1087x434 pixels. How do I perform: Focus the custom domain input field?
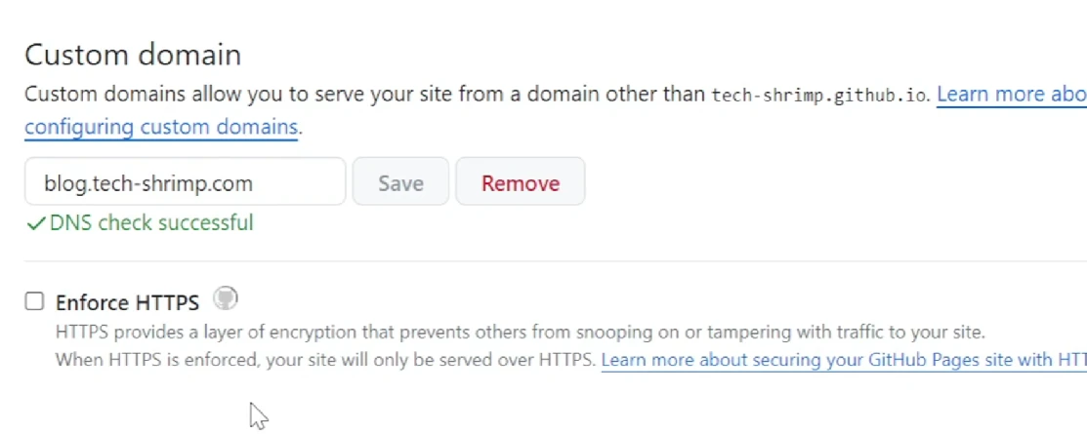coord(186,181)
